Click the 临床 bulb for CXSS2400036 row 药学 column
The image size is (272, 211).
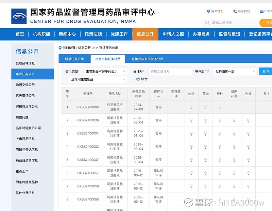pos(206,120)
